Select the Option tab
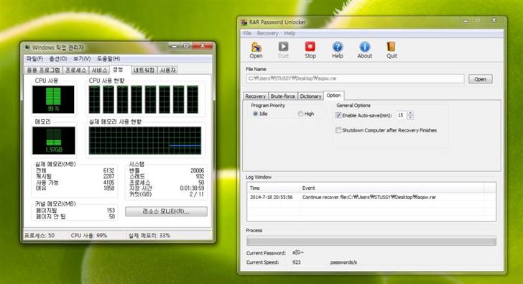523x284 pixels. pos(333,96)
